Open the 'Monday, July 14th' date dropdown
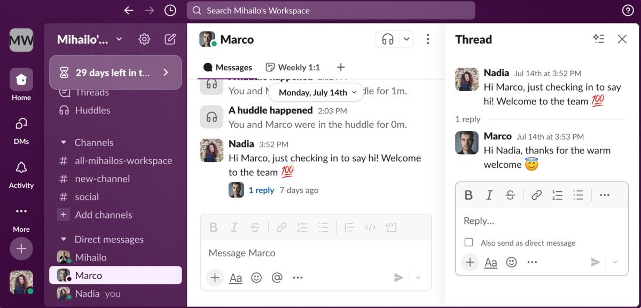The height and width of the screenshot is (308, 641). coord(315,92)
